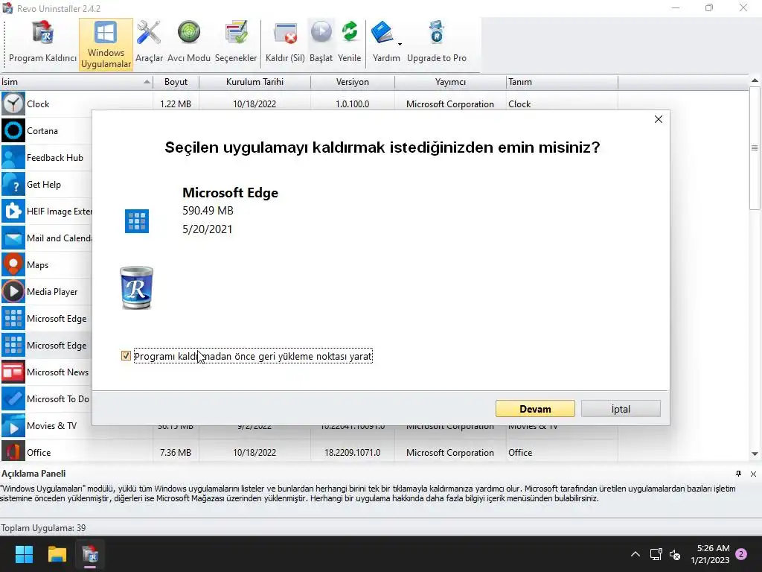Click the list scrollbar down arrow

(755, 454)
